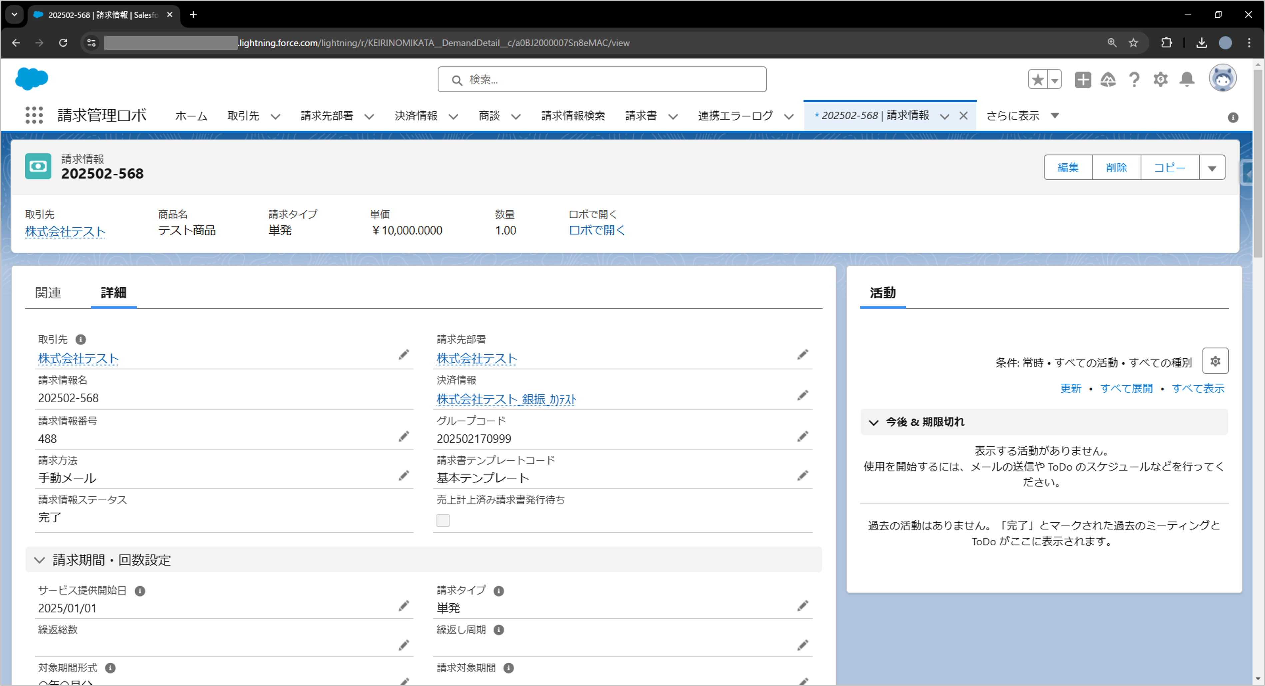Expand the 取引先 nav menu chevron
1265x686 pixels.
(x=276, y=117)
